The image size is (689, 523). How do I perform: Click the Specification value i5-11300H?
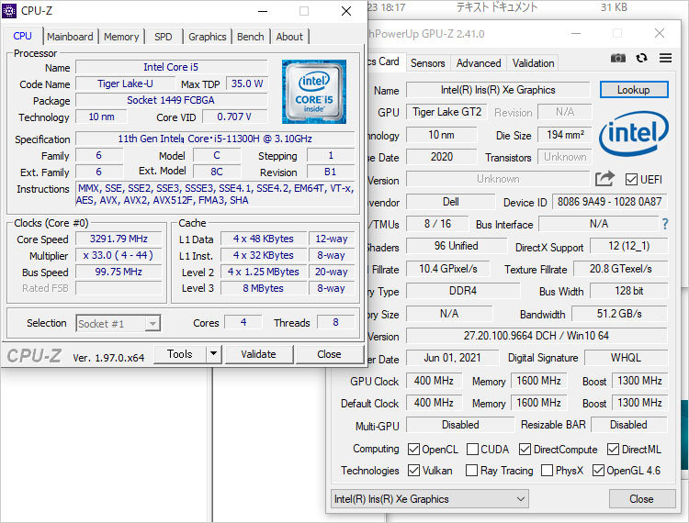coord(215,139)
